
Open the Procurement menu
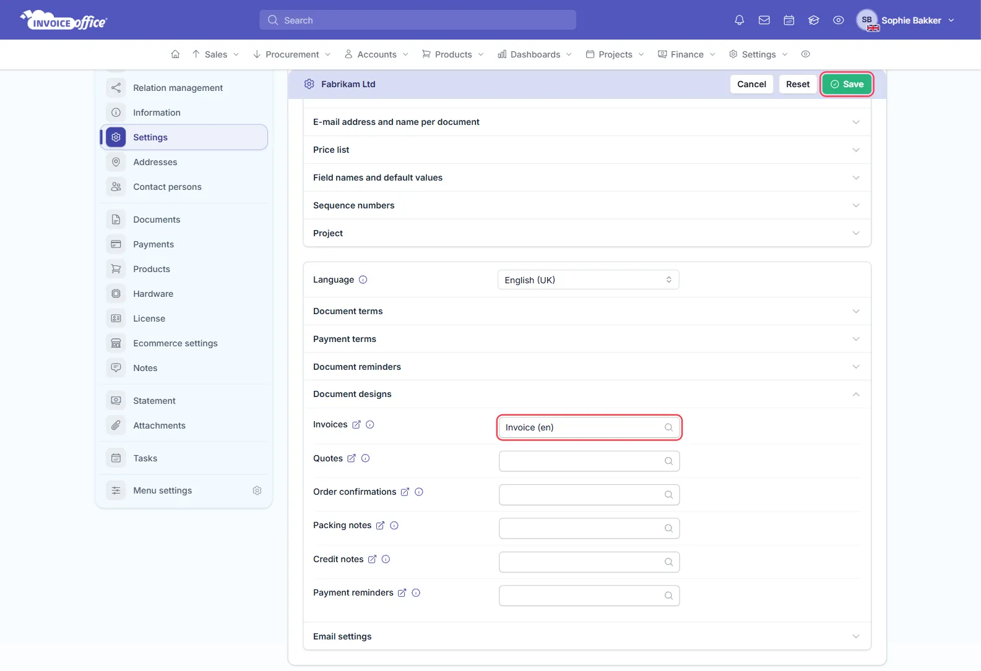click(292, 54)
